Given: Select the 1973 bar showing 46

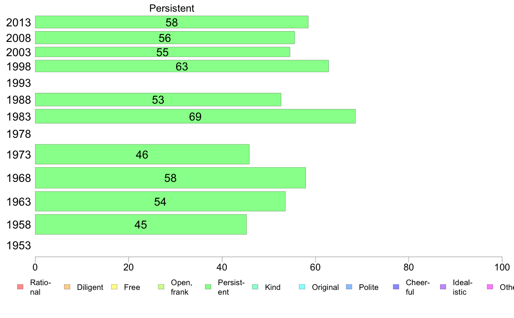Looking at the screenshot, I should (x=142, y=154).
